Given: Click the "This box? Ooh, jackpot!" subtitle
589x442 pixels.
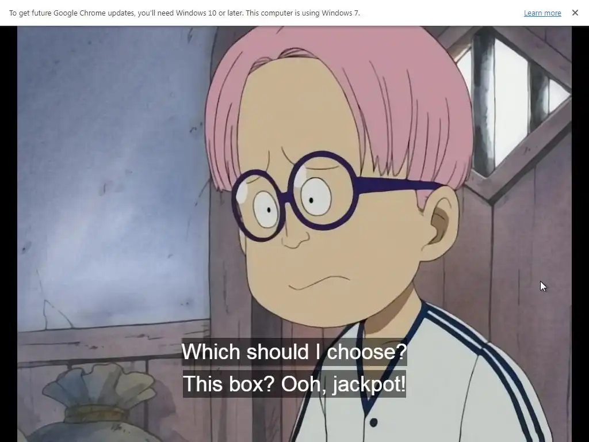Looking at the screenshot, I should click(x=294, y=384).
